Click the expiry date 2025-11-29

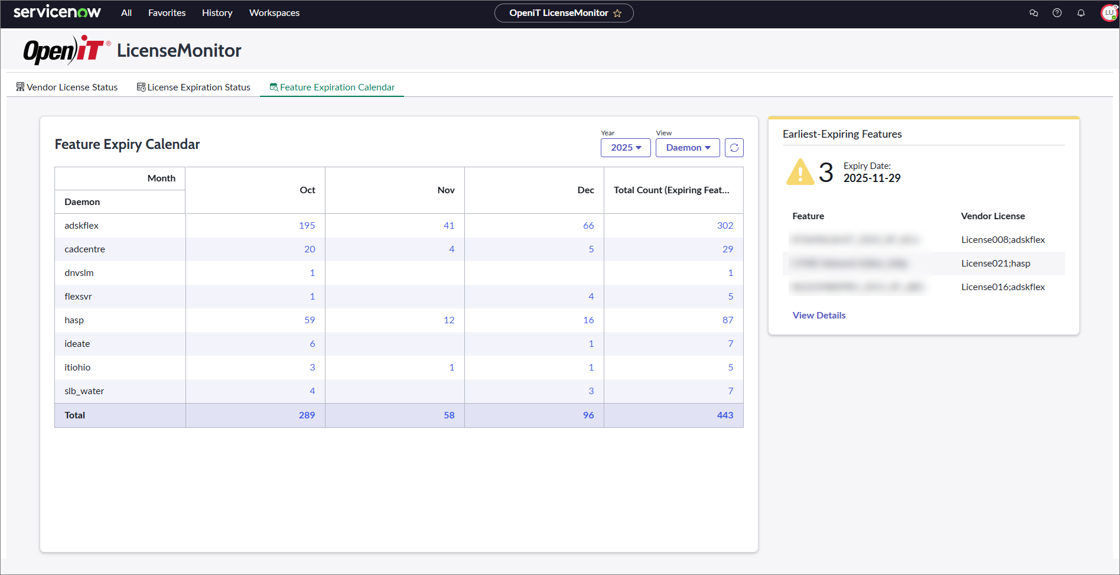click(x=872, y=178)
